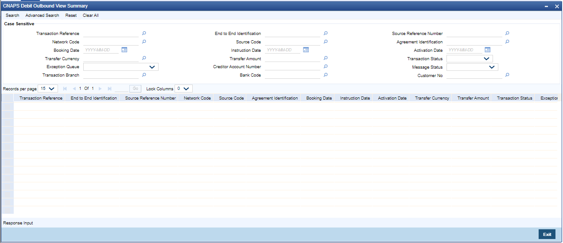Open lookup for Customer No field
Screen dimensions: 563x243
[507, 75]
